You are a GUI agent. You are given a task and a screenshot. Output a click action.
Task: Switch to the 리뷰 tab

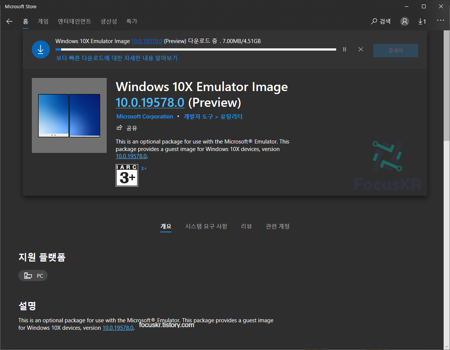pyautogui.click(x=246, y=226)
